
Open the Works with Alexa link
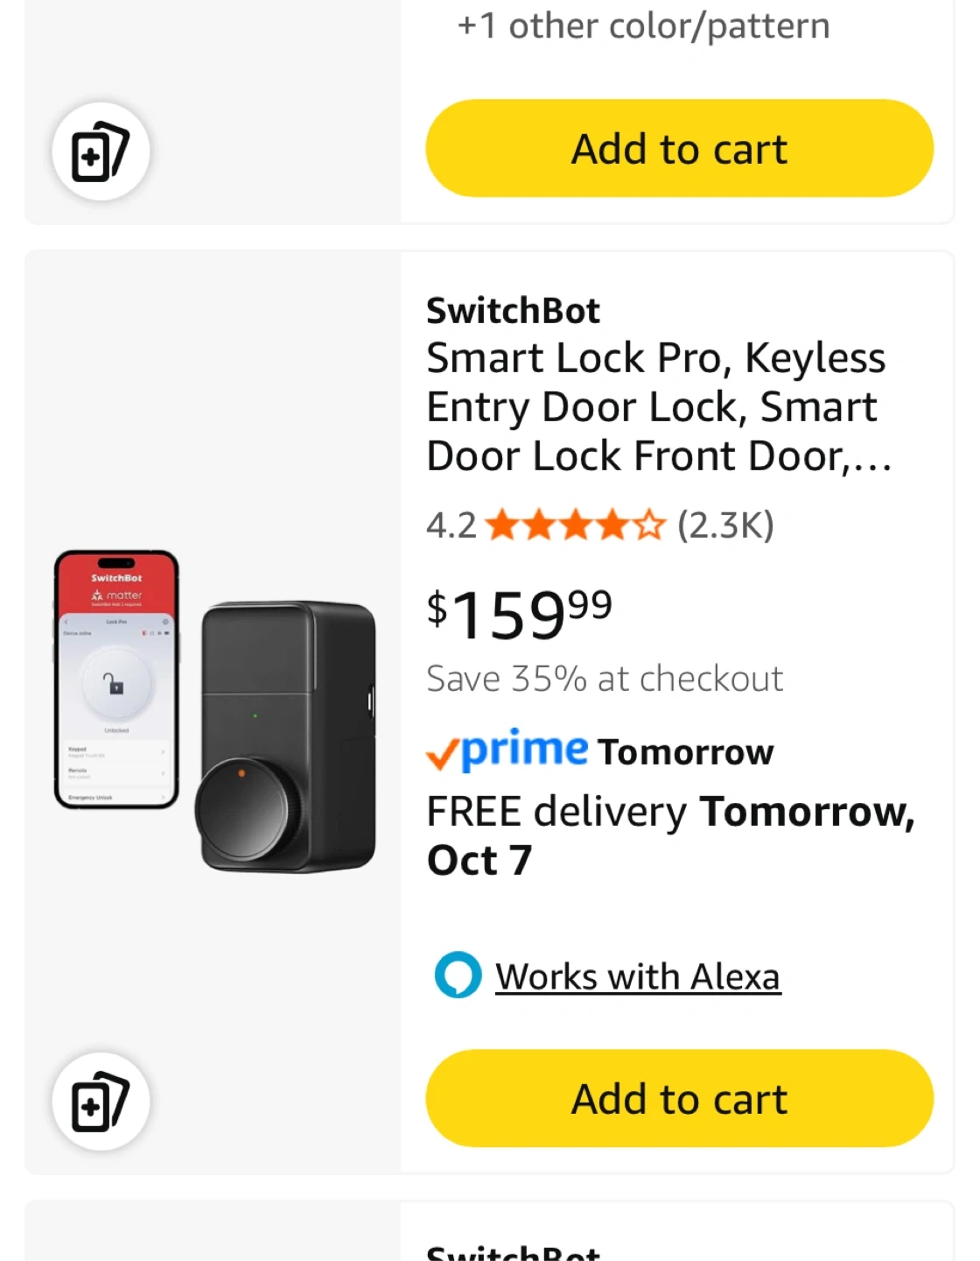coord(637,977)
